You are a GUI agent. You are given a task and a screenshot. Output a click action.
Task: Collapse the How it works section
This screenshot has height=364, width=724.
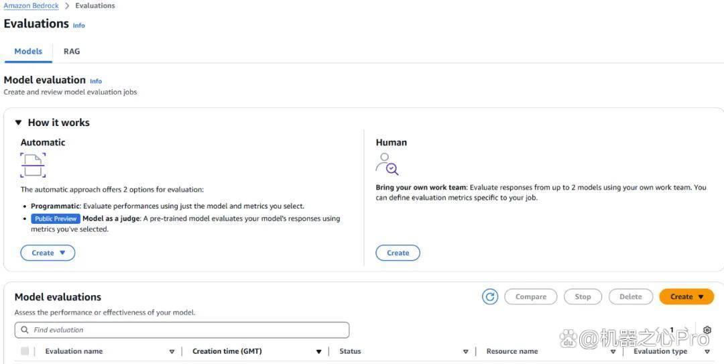pyautogui.click(x=18, y=123)
